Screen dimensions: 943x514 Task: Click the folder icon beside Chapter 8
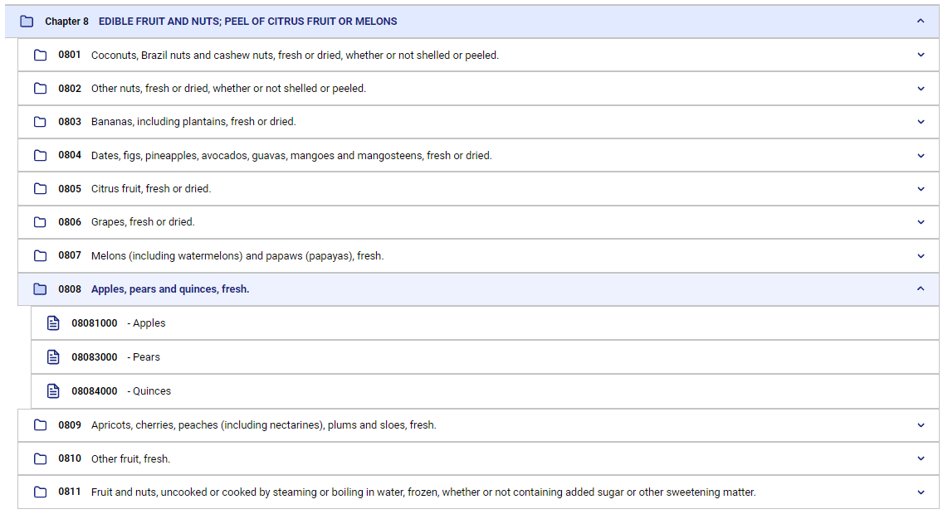(x=27, y=22)
